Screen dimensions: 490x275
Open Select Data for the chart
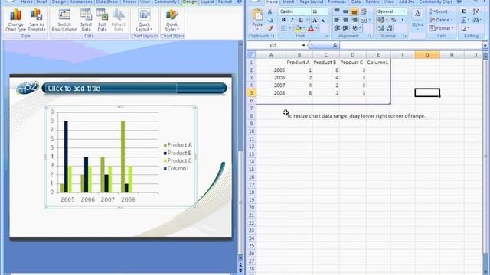[86, 21]
